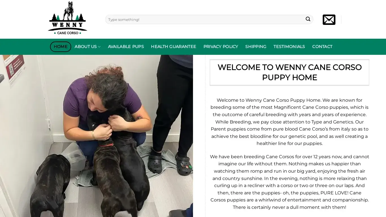Click the Crocs shoes in the photo

(x=170, y=165)
